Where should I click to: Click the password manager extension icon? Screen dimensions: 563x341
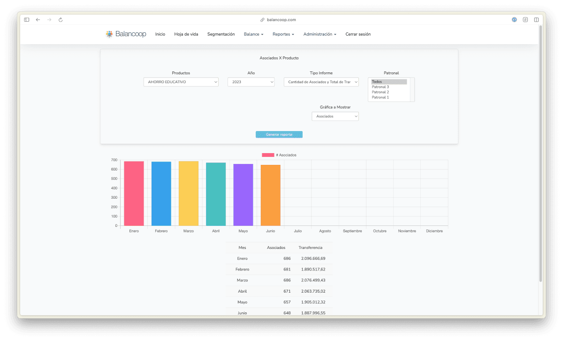coord(514,20)
